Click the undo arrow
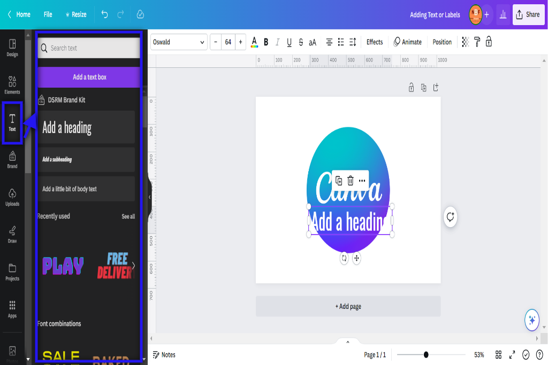 (x=104, y=14)
